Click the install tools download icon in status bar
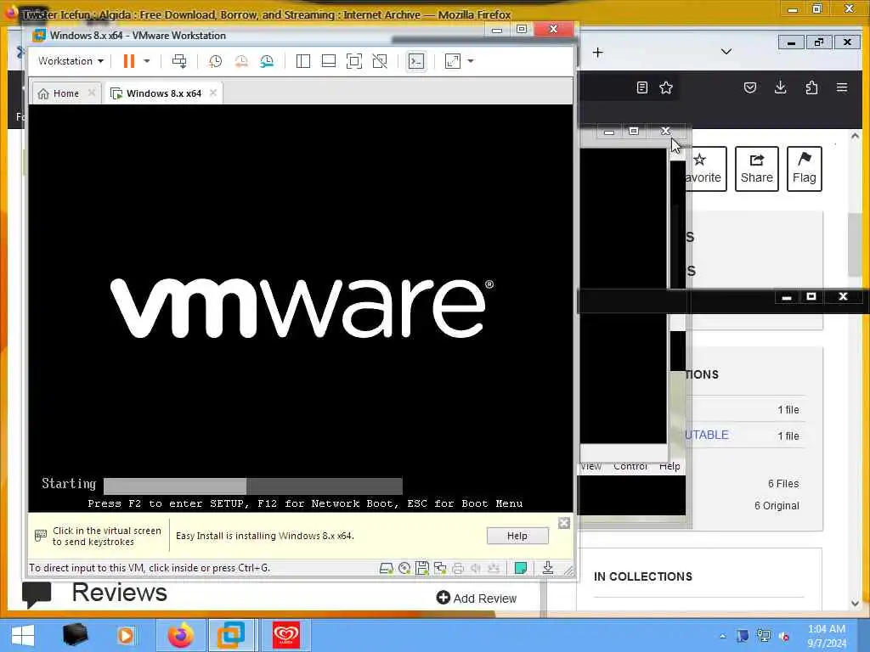870x652 pixels. [548, 568]
